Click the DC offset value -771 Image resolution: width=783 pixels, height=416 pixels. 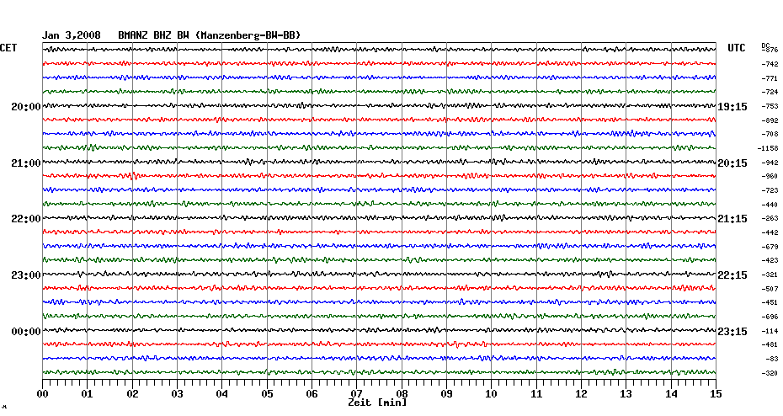(770, 78)
